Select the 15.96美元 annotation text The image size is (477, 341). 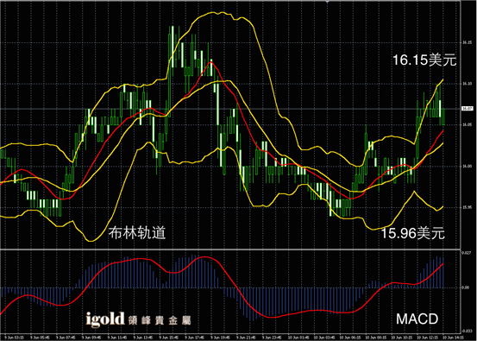point(413,234)
